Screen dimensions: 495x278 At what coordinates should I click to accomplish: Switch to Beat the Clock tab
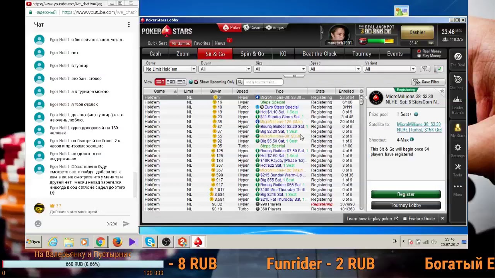click(319, 54)
